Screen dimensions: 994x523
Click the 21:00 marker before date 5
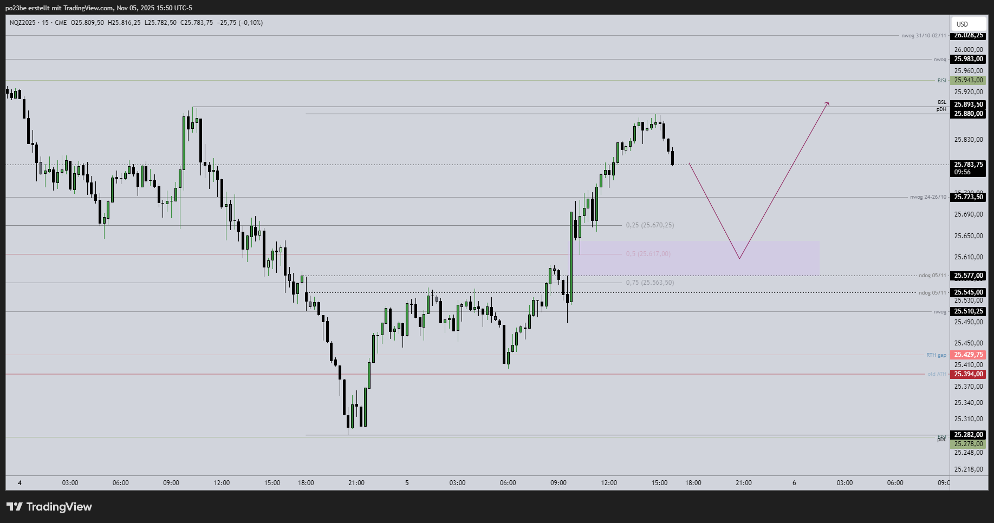[x=356, y=483]
